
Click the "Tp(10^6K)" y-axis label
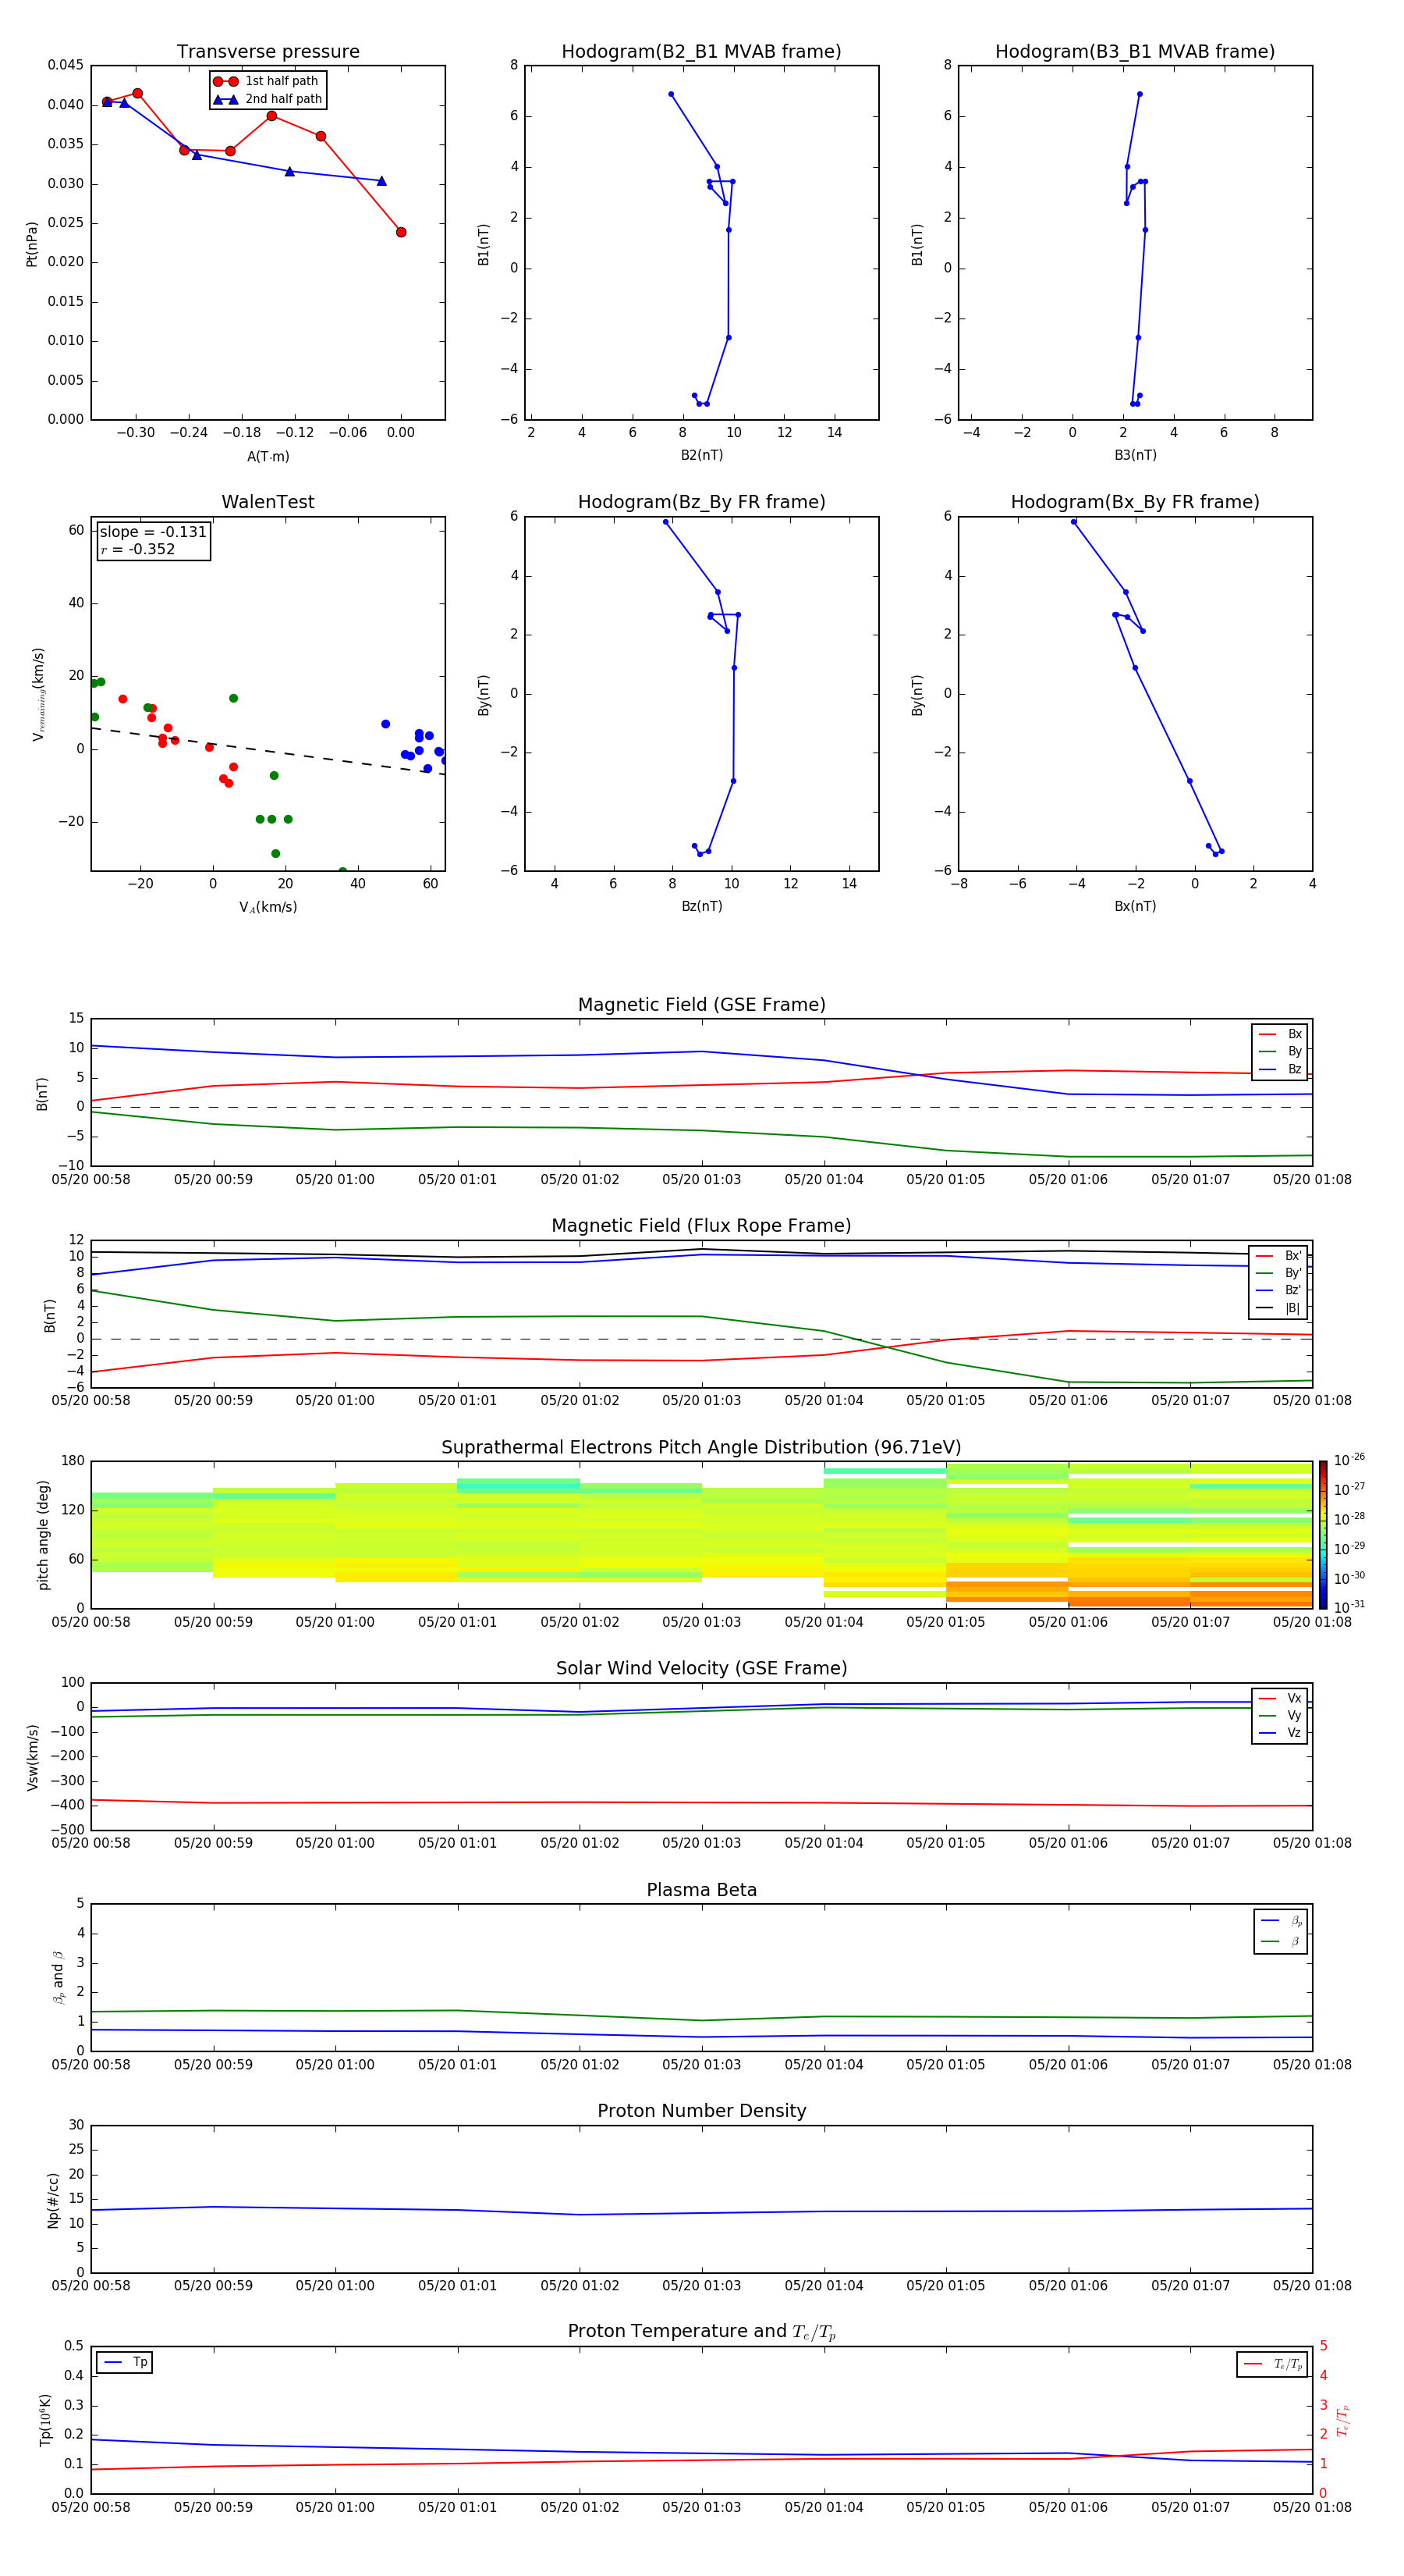coord(45,2421)
